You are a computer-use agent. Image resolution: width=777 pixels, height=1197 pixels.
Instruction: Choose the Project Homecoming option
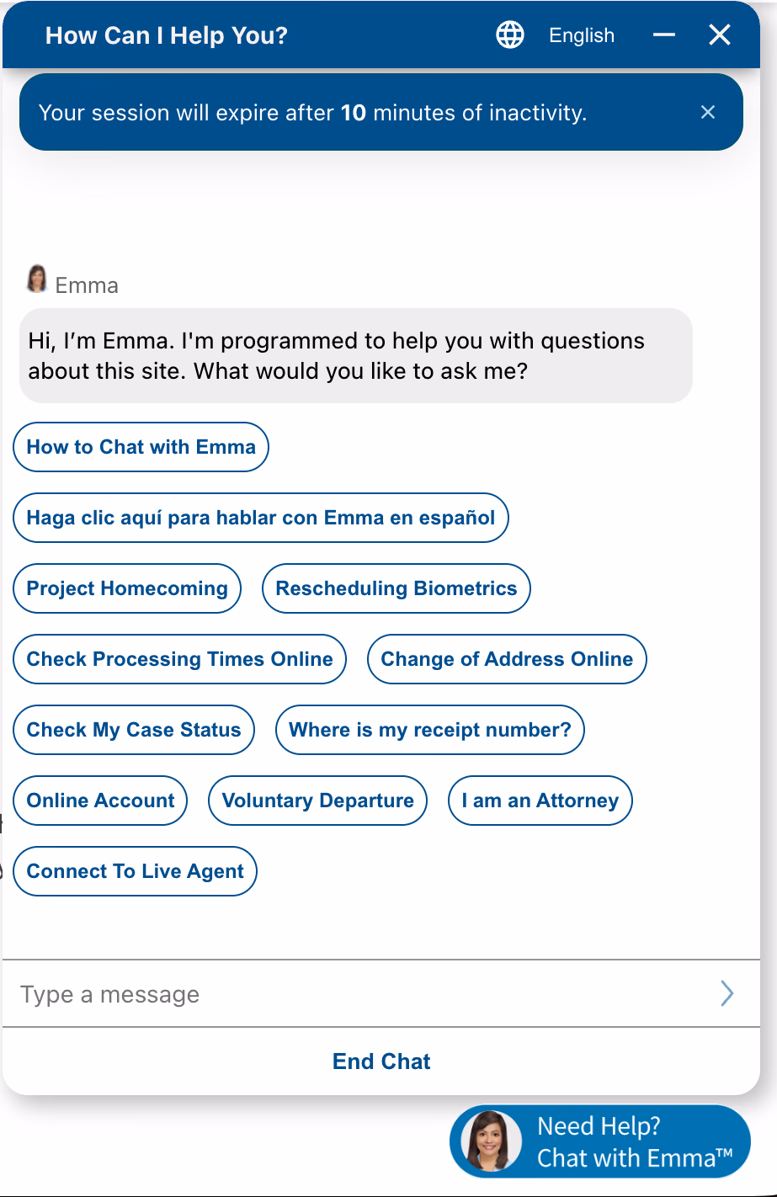tap(127, 588)
